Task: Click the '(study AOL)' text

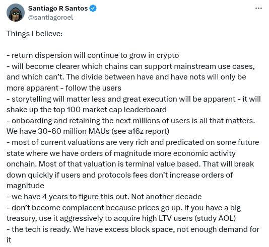Action: [215, 218]
